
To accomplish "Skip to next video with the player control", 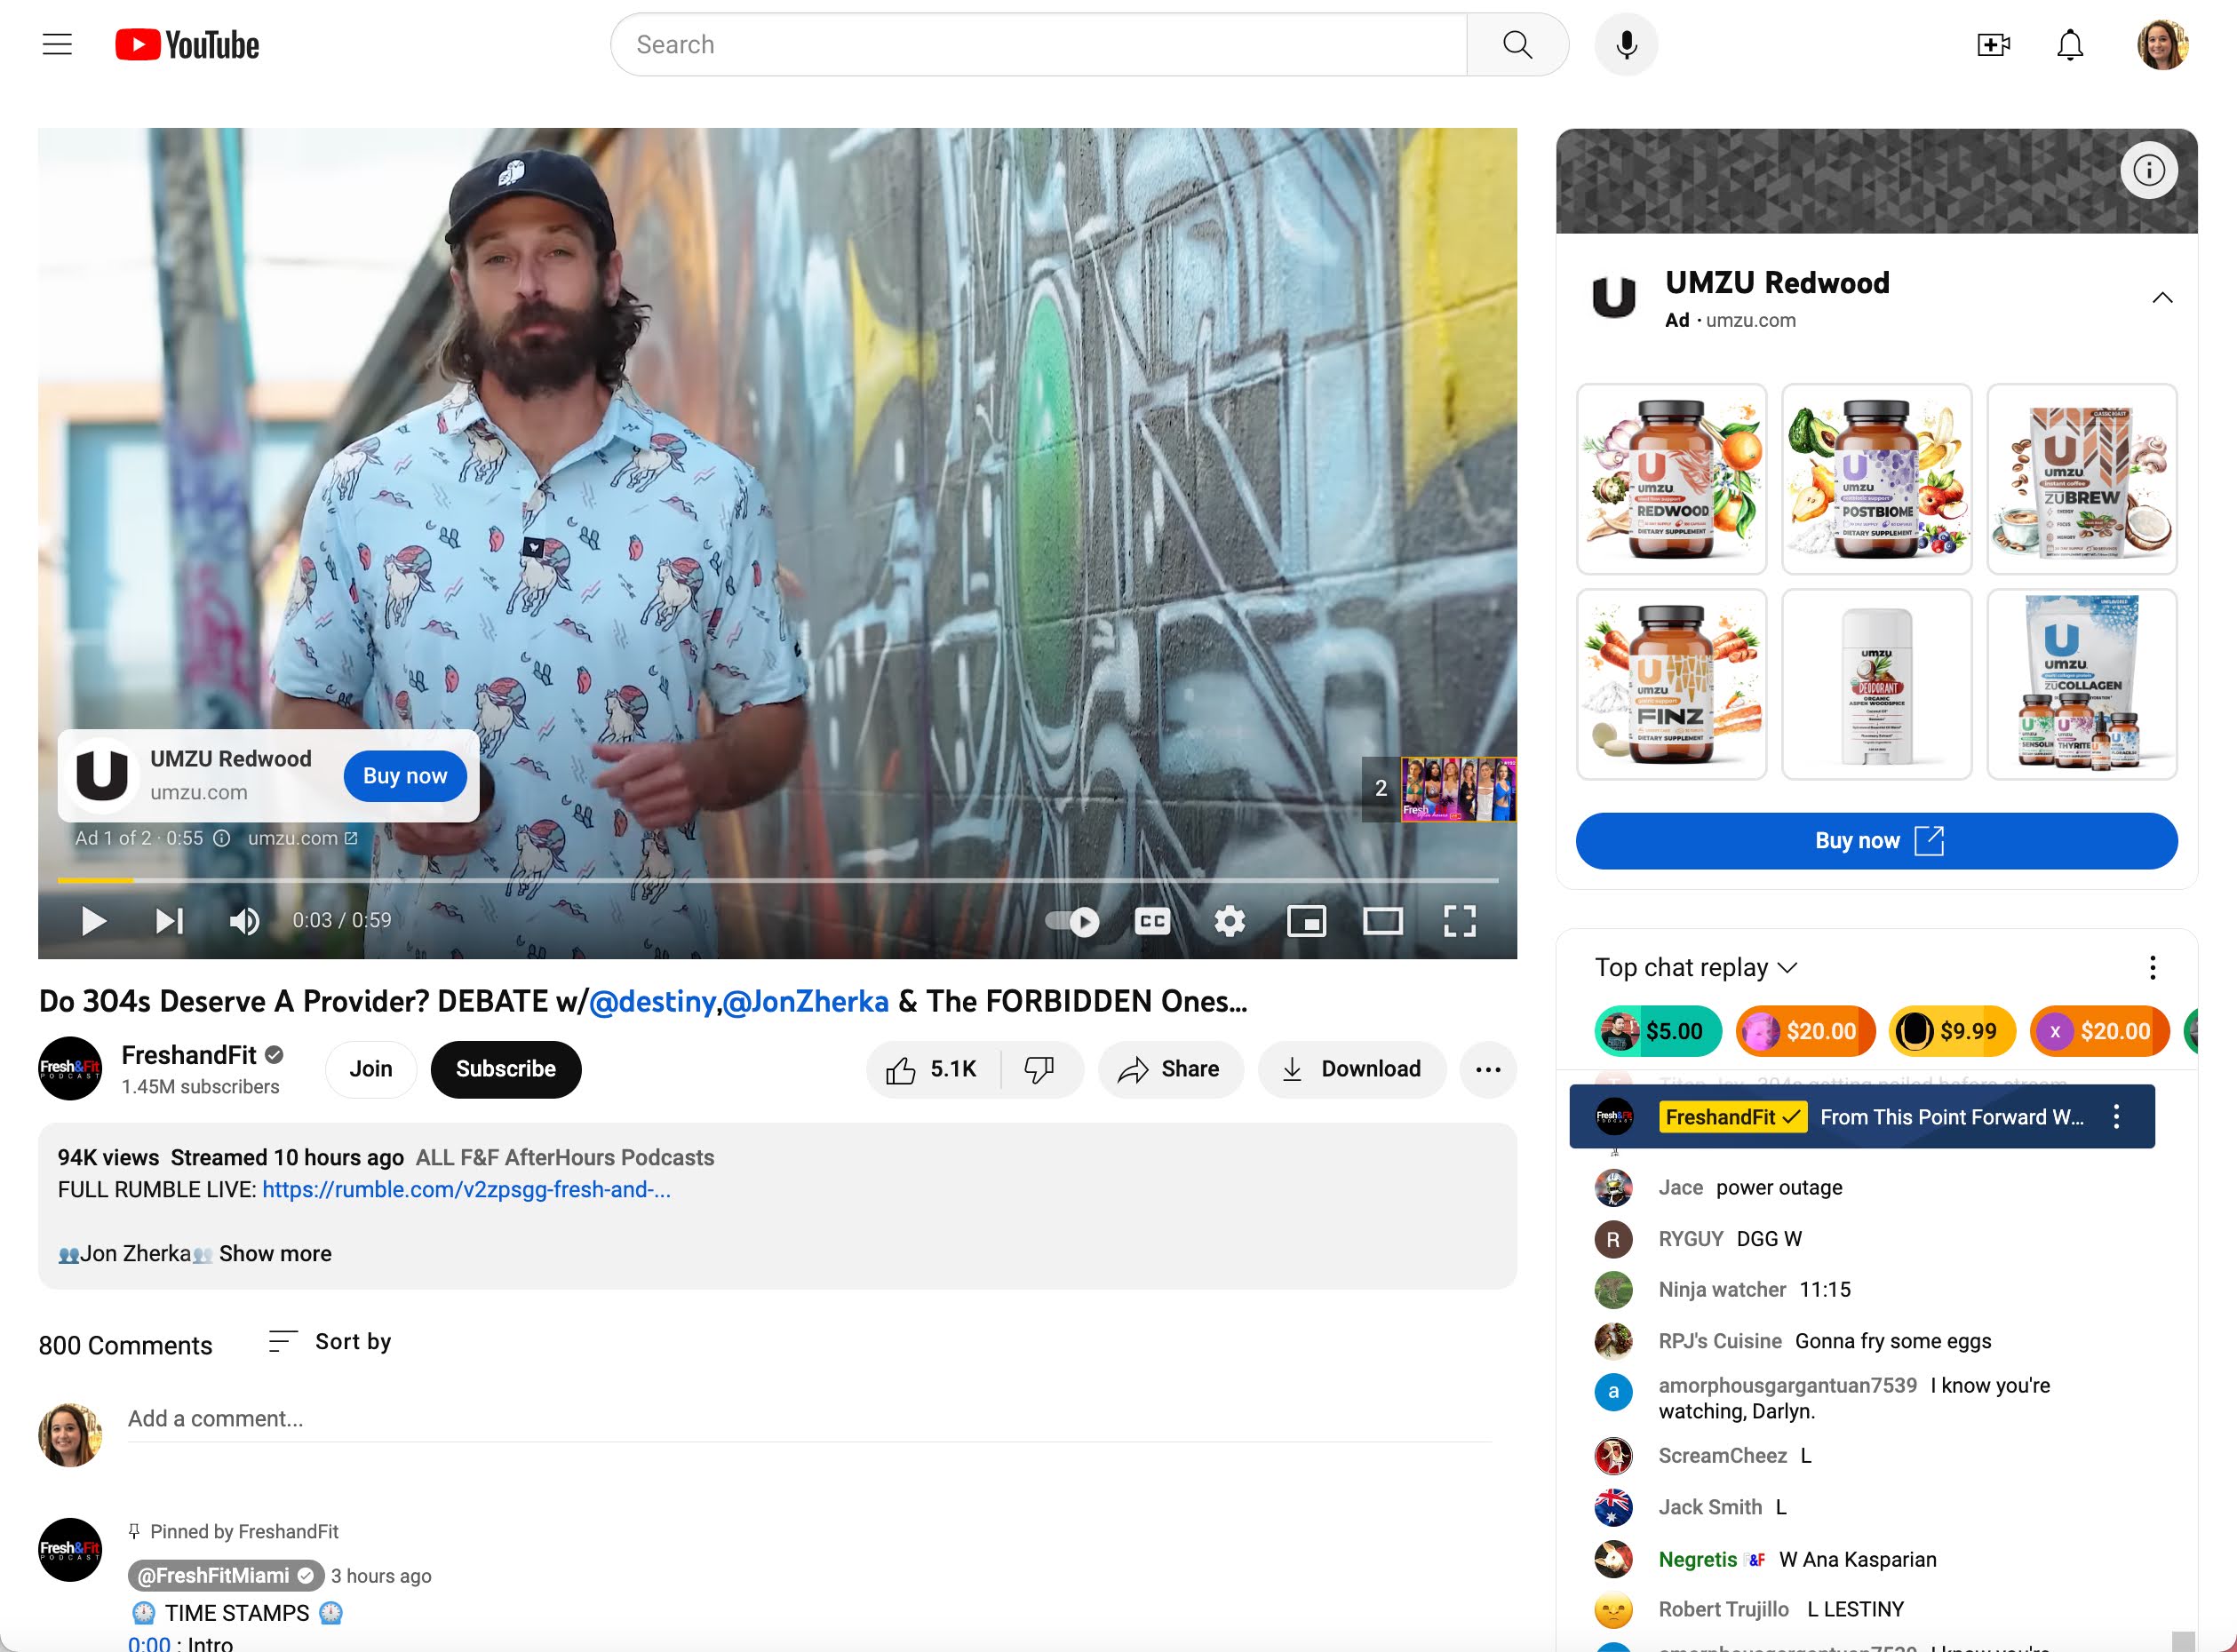I will point(168,920).
